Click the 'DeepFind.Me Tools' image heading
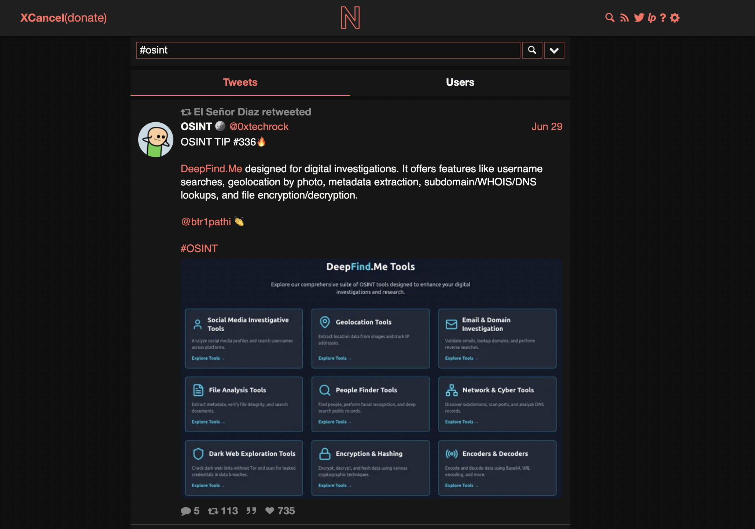The width and height of the screenshot is (755, 529). [371, 267]
